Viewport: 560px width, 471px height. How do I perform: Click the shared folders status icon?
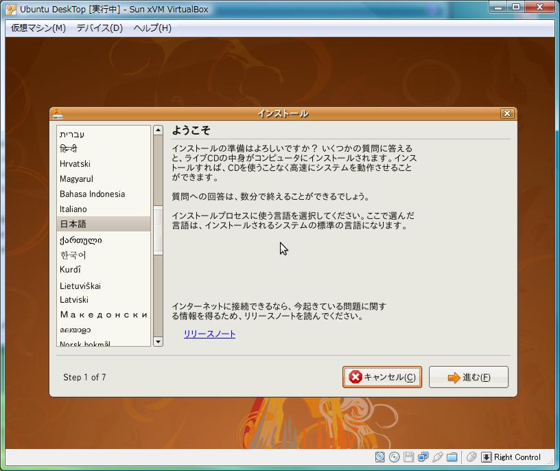pos(452,457)
